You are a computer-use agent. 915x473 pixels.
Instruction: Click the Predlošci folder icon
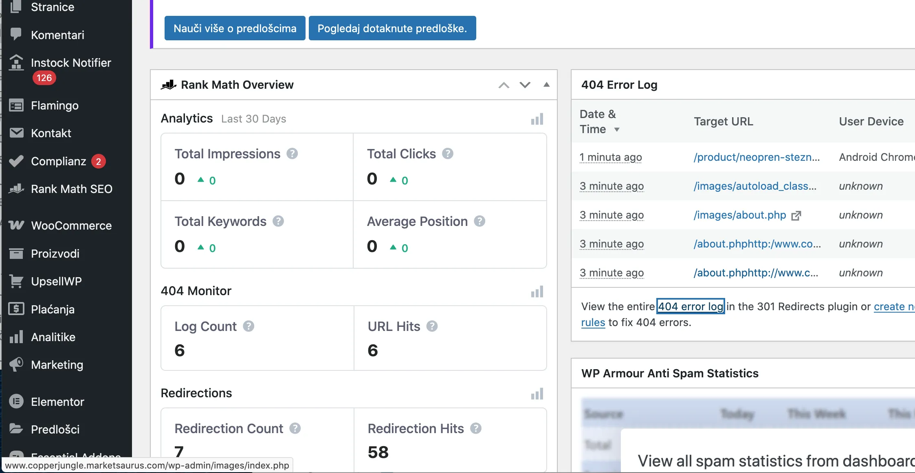(16, 429)
